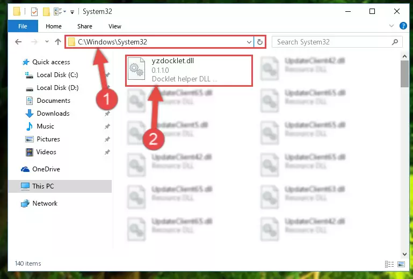Screen dimensions: 413x279
Task: Switch to Large icons view in status bar
Action: (401, 264)
